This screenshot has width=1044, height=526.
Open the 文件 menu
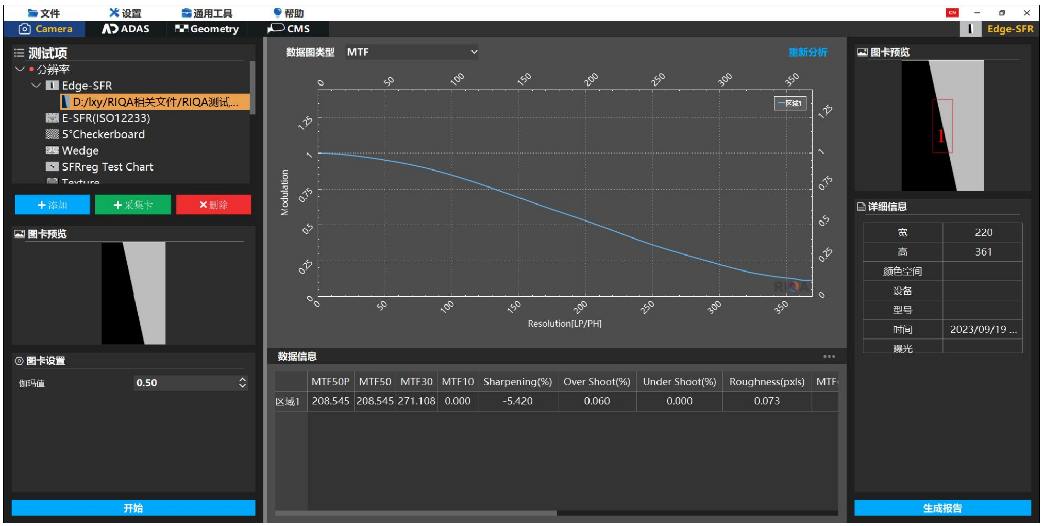(44, 13)
